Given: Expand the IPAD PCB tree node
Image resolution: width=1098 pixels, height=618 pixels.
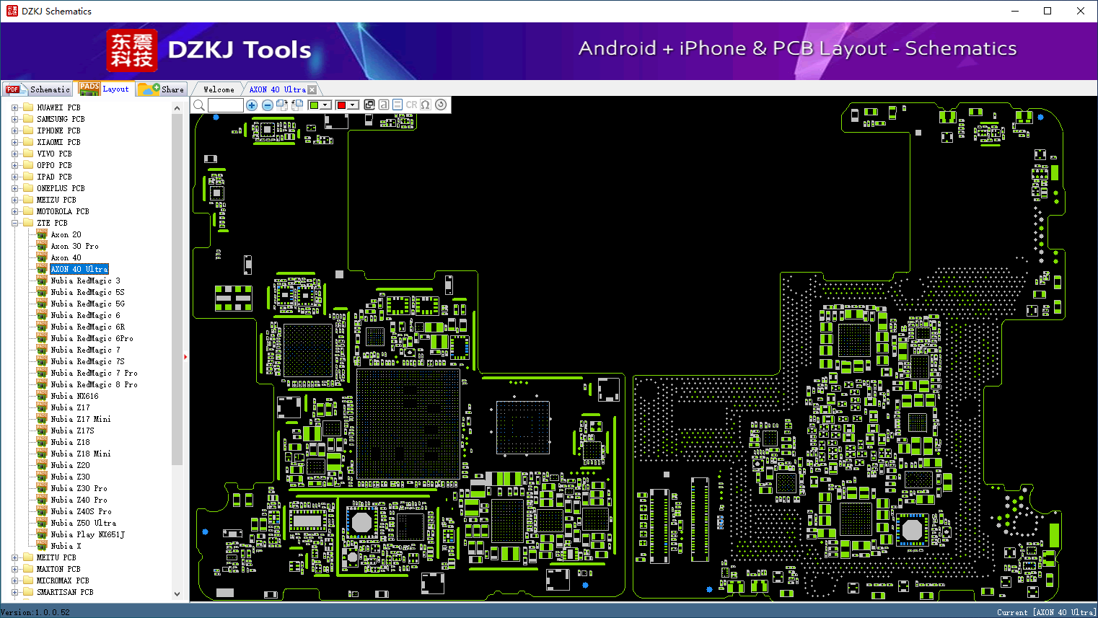Looking at the screenshot, I should tap(15, 177).
